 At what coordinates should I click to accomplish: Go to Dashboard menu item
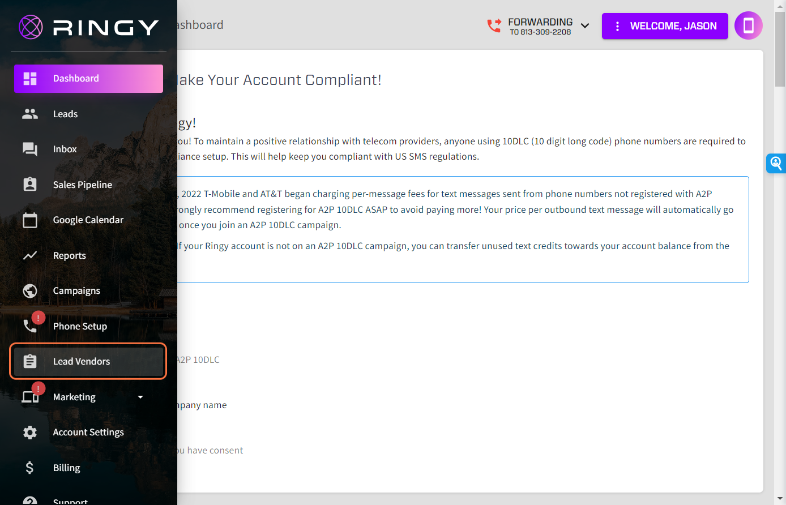(x=88, y=79)
